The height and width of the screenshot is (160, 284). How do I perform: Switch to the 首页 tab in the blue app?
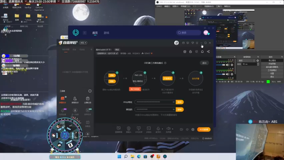(x=95, y=33)
